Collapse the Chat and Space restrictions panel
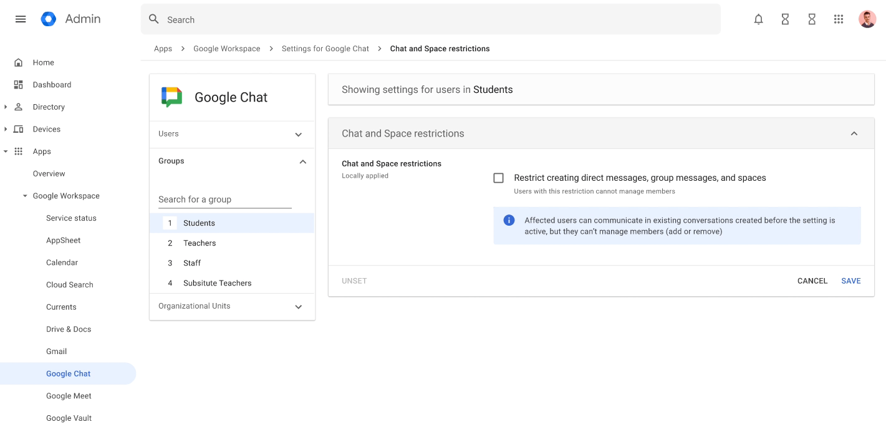This screenshot has width=886, height=442. [x=854, y=133]
